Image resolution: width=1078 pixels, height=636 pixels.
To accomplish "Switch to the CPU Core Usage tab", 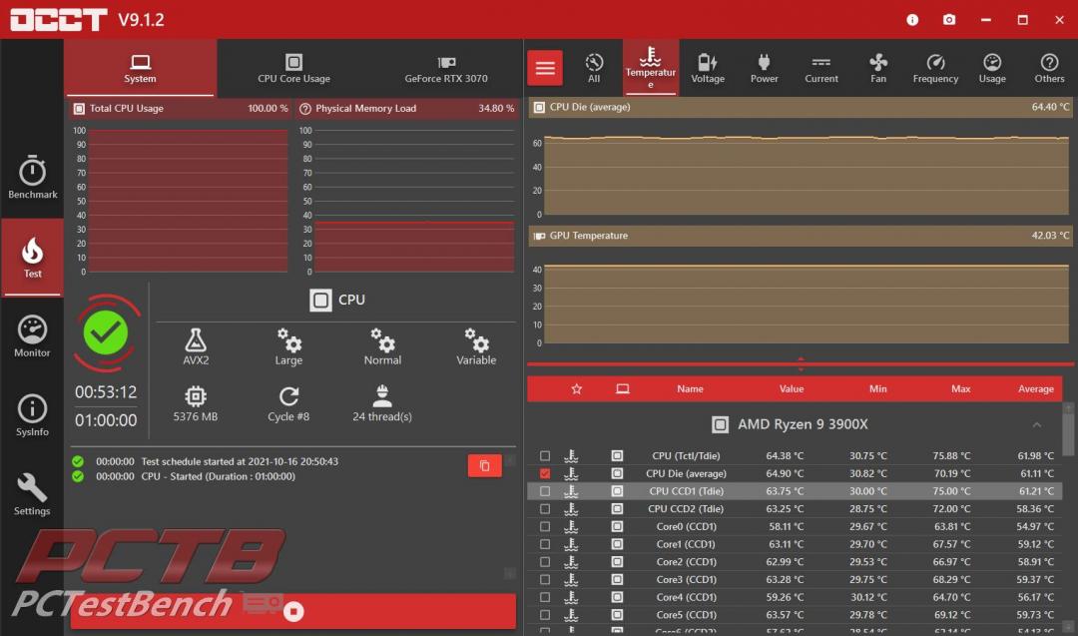I will (293, 67).
